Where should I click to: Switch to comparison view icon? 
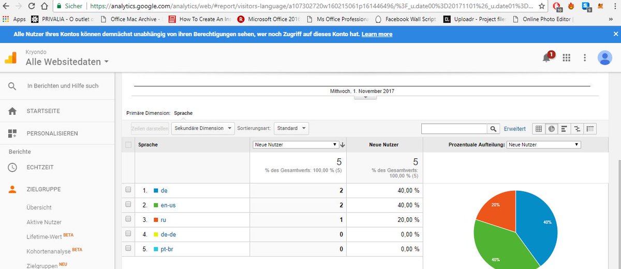click(x=578, y=128)
